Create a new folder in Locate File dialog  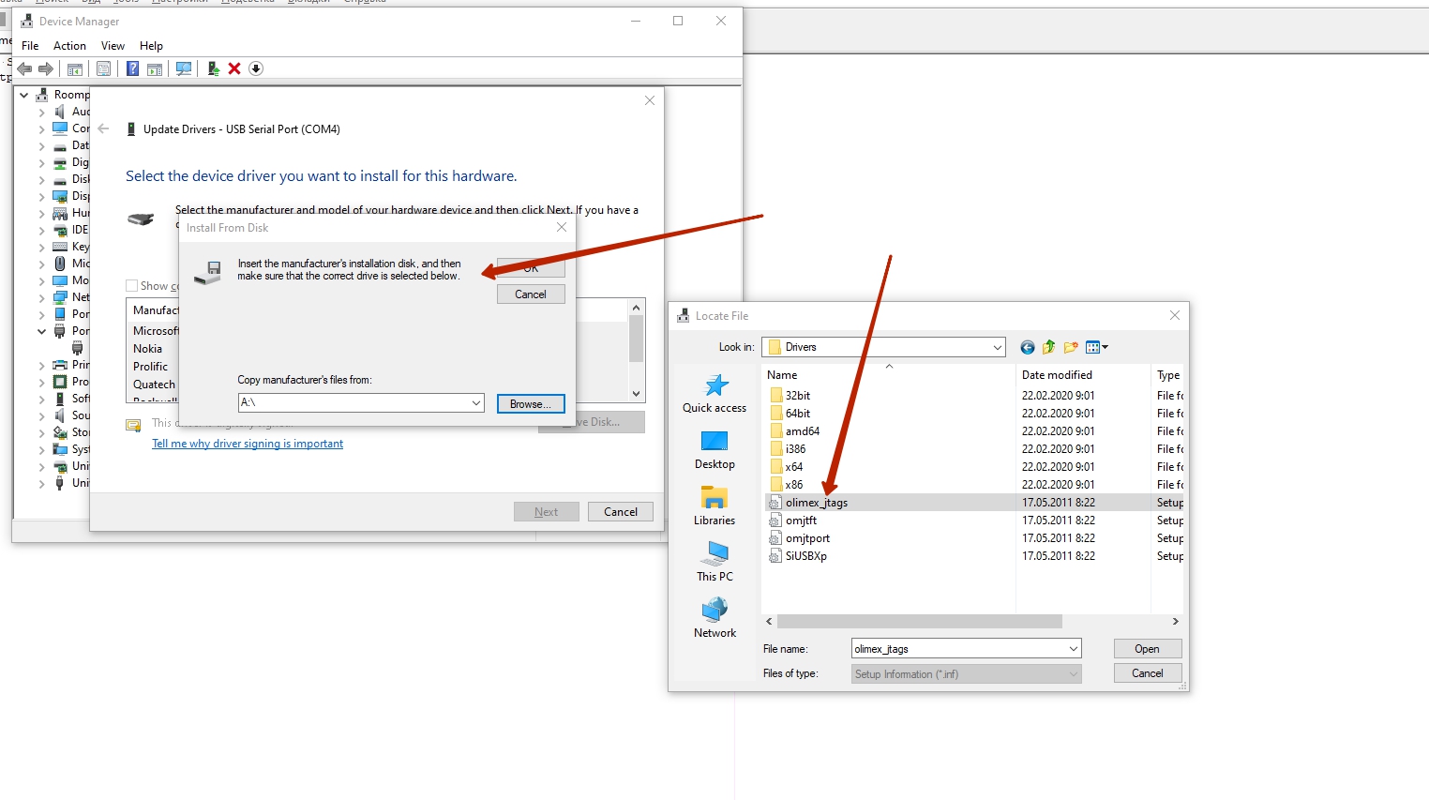tap(1071, 347)
